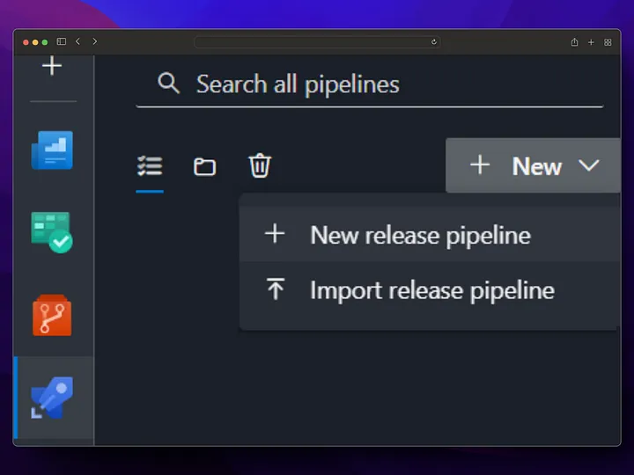Click the New dropdown button
This screenshot has width=634, height=475.
point(533,165)
